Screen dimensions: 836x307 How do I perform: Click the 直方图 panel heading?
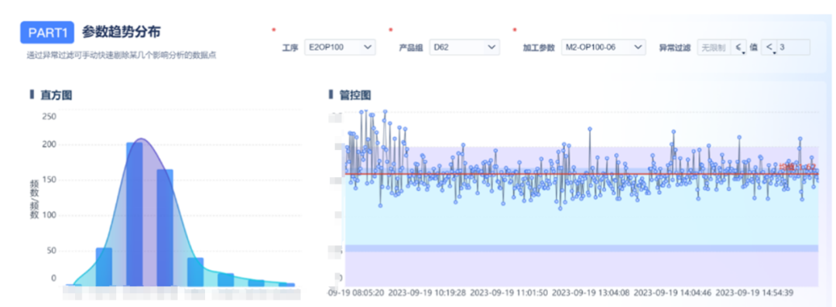point(56,95)
